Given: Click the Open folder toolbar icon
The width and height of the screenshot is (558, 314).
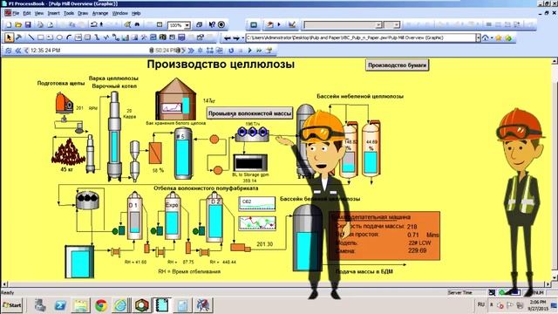Looking at the screenshot, I should tap(18, 25).
